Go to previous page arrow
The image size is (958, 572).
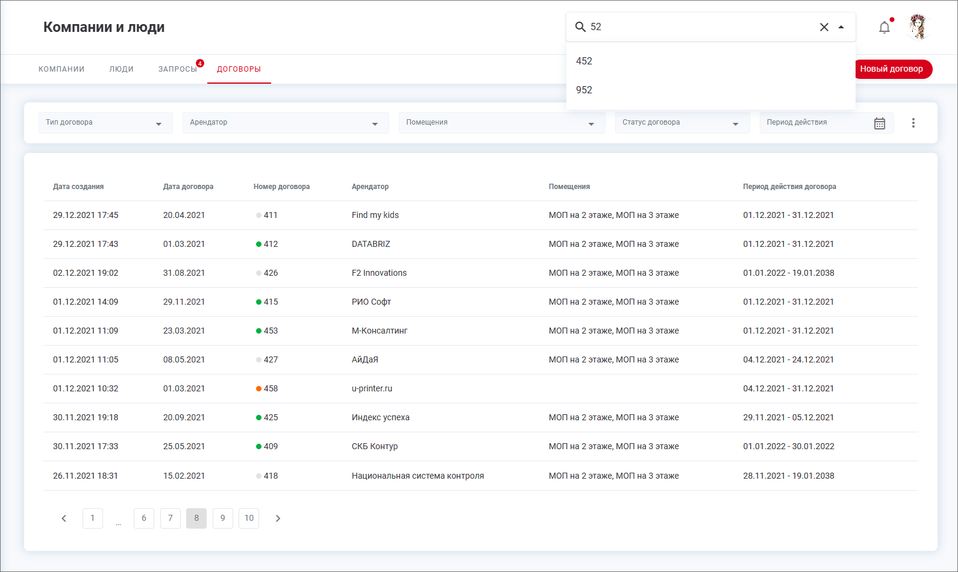coord(64,518)
